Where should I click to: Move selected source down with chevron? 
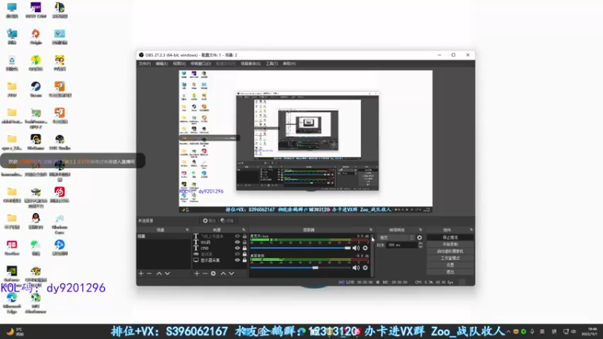click(x=231, y=273)
